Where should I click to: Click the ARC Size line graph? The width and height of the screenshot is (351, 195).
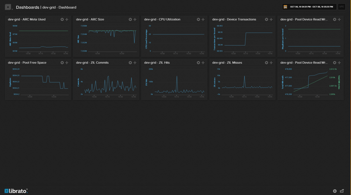[x=112, y=39]
